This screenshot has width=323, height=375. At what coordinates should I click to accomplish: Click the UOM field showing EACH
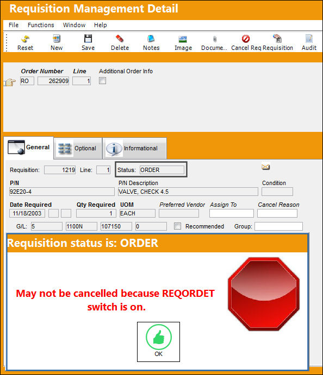tap(137, 213)
